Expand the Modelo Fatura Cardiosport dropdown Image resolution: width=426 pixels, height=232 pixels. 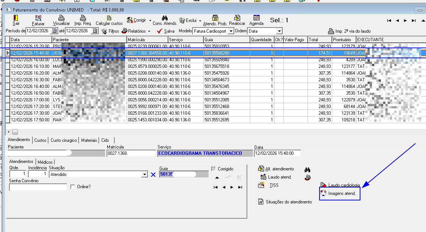coord(231,31)
